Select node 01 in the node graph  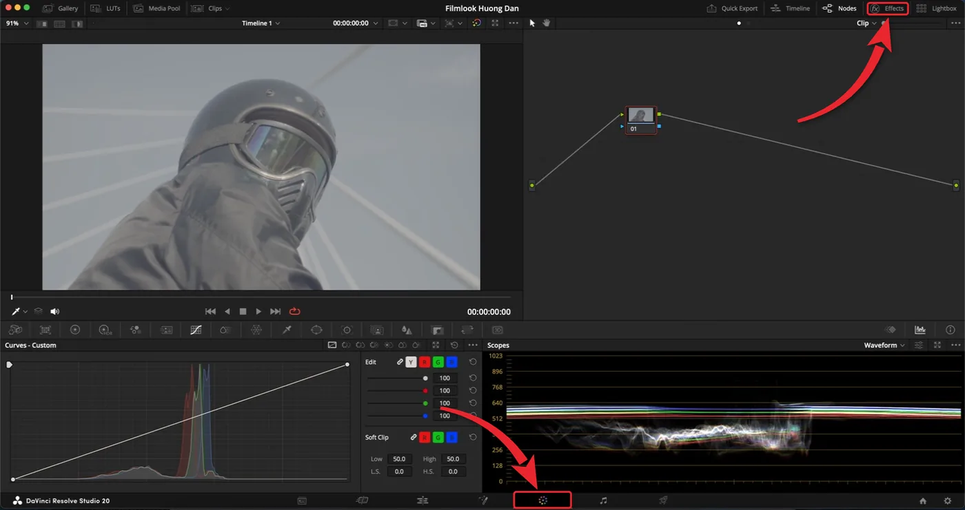pyautogui.click(x=640, y=120)
